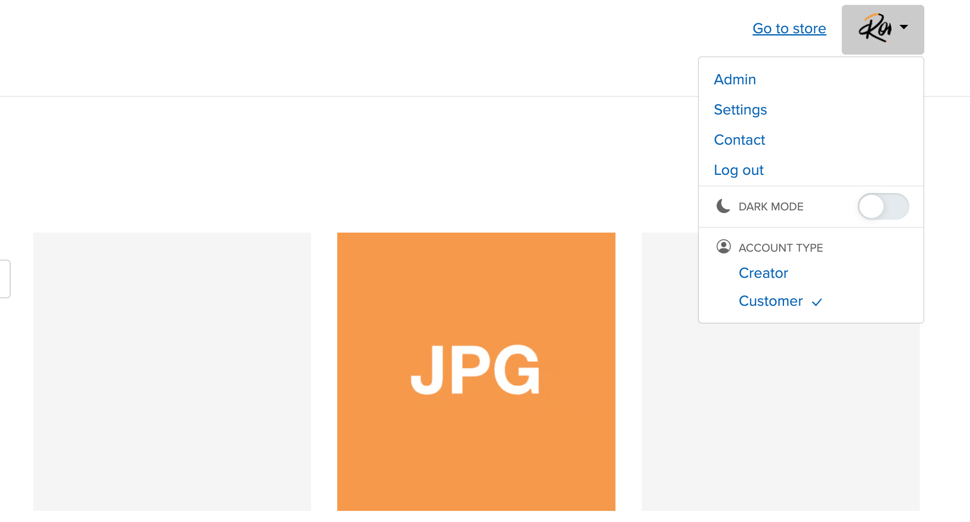Select Admin from the account menu
This screenshot has height=522, width=970.
click(x=734, y=79)
